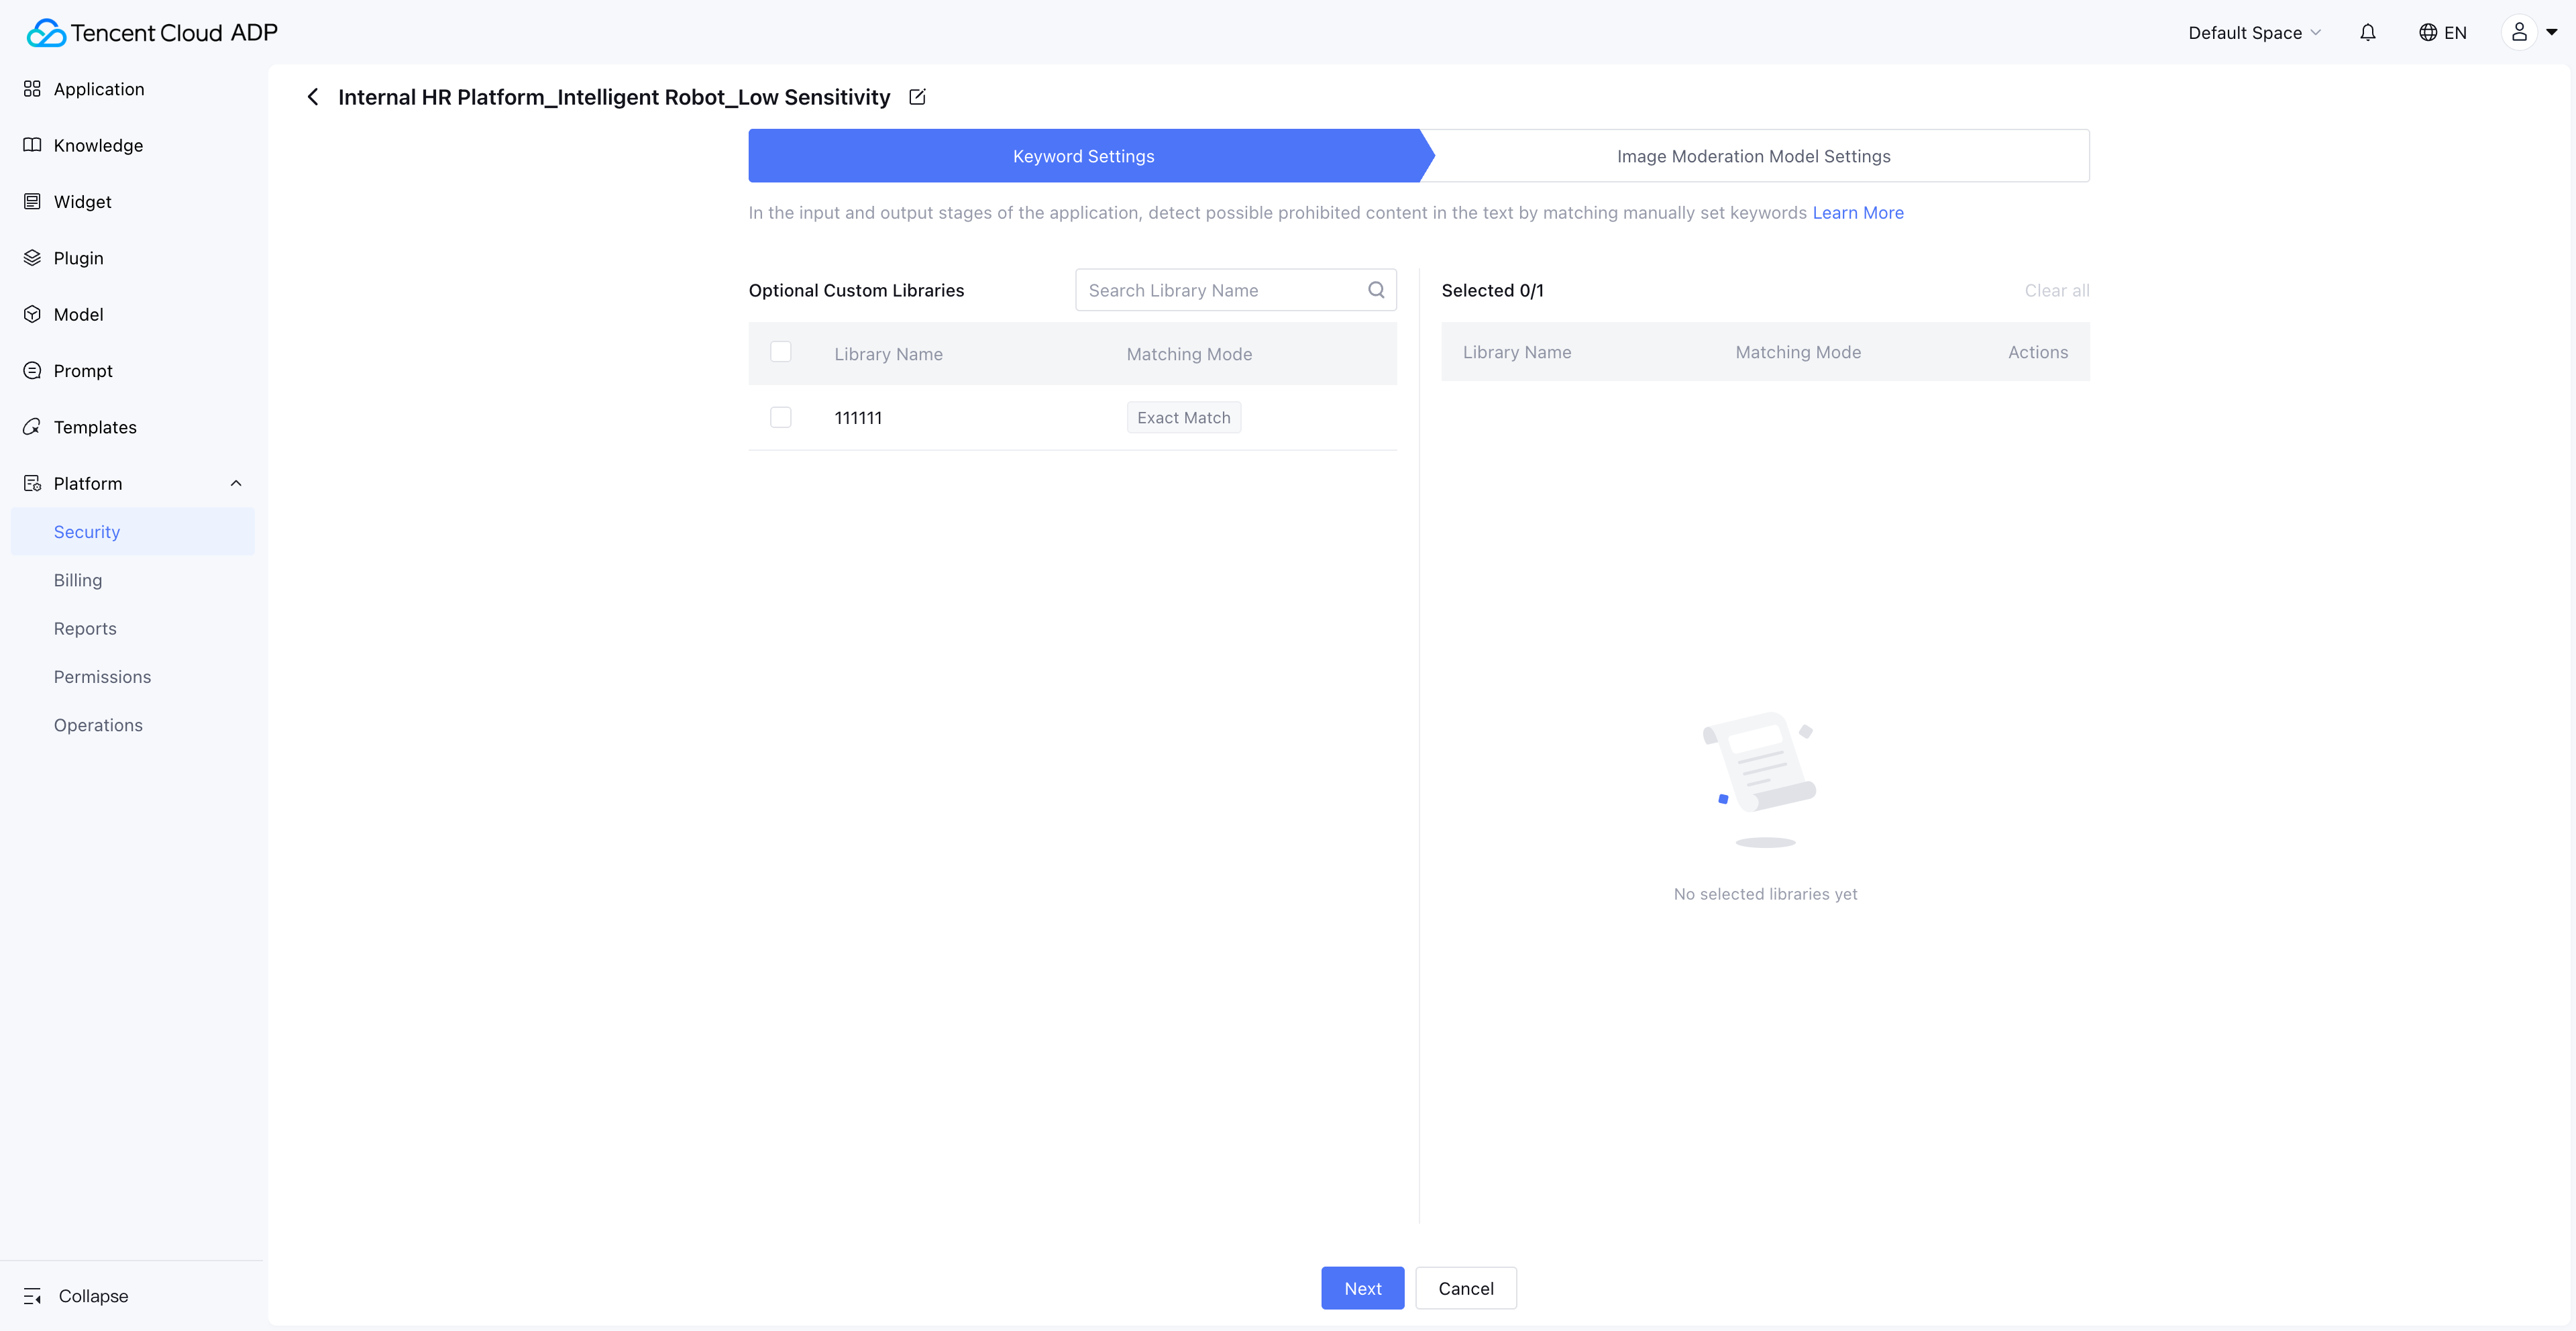Check the 111111 library checkbox

click(781, 417)
